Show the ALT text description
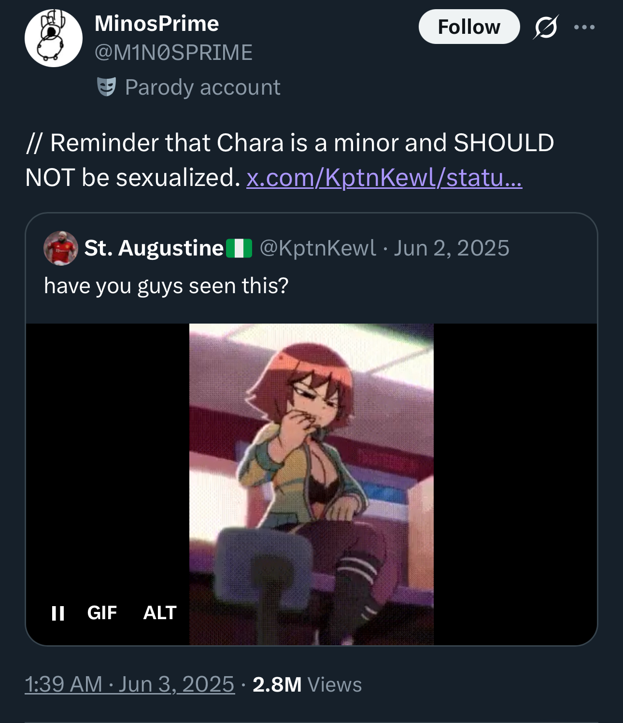The height and width of the screenshot is (723, 623). point(160,613)
